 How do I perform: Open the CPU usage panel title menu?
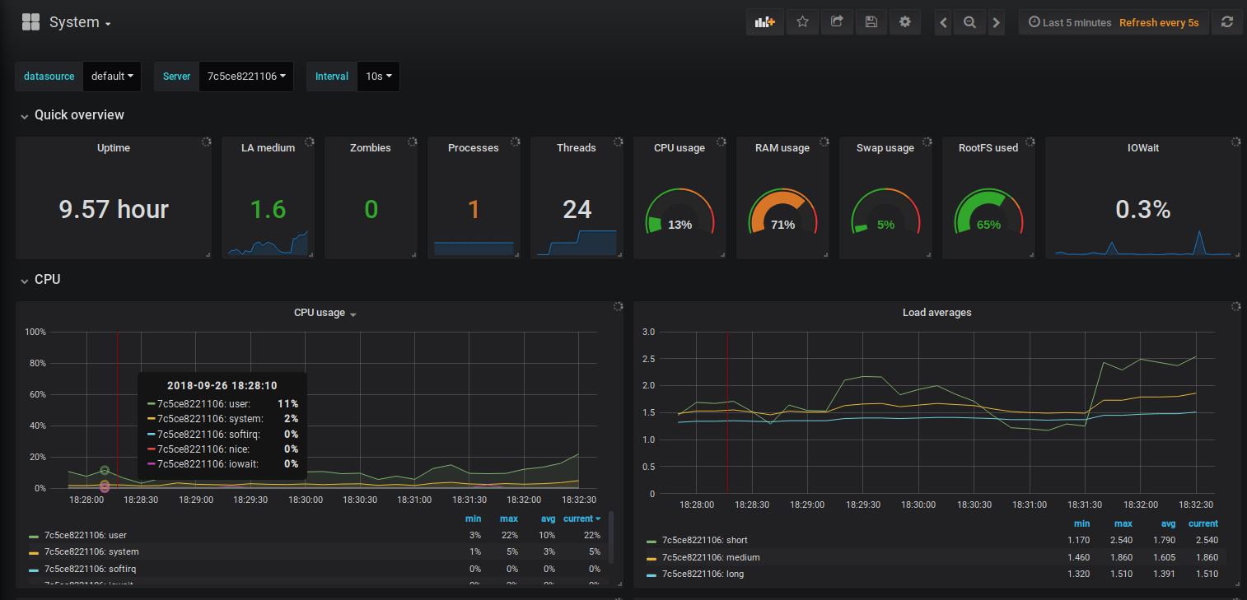point(319,313)
